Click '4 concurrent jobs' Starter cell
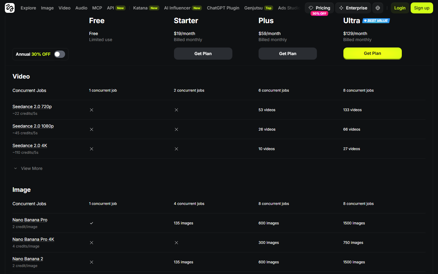Screen dimensions: 438x274 [189, 204]
